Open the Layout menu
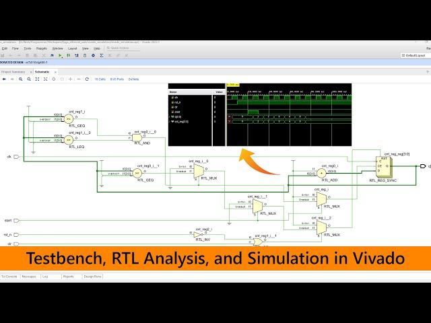 click(x=73, y=48)
